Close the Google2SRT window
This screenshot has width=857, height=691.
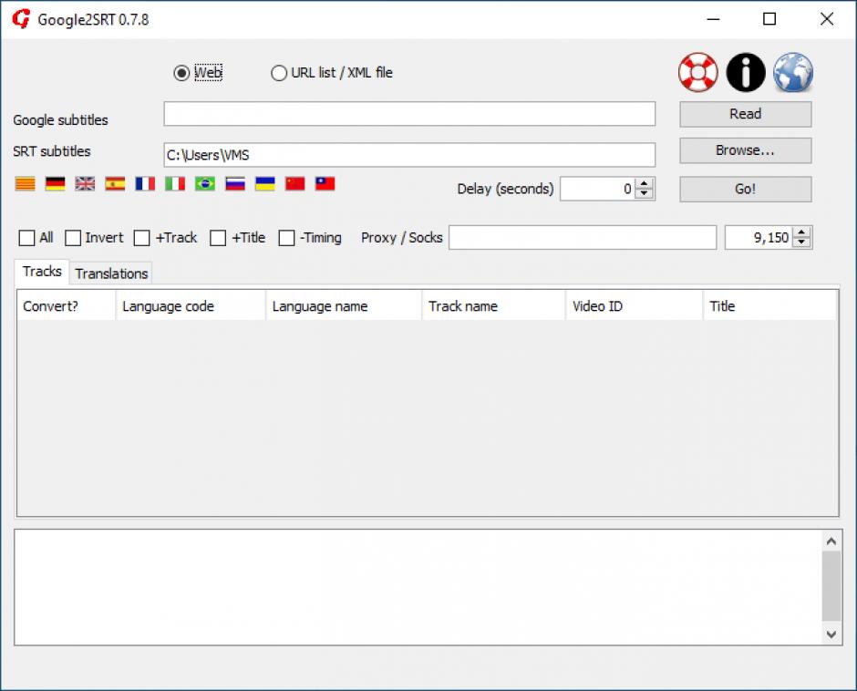(827, 19)
